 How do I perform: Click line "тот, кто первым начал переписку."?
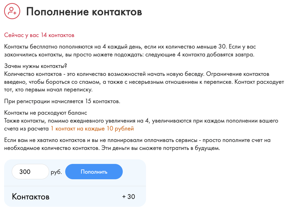pyautogui.click(x=48, y=90)
